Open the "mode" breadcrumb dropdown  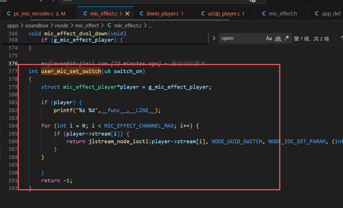click(x=62, y=26)
